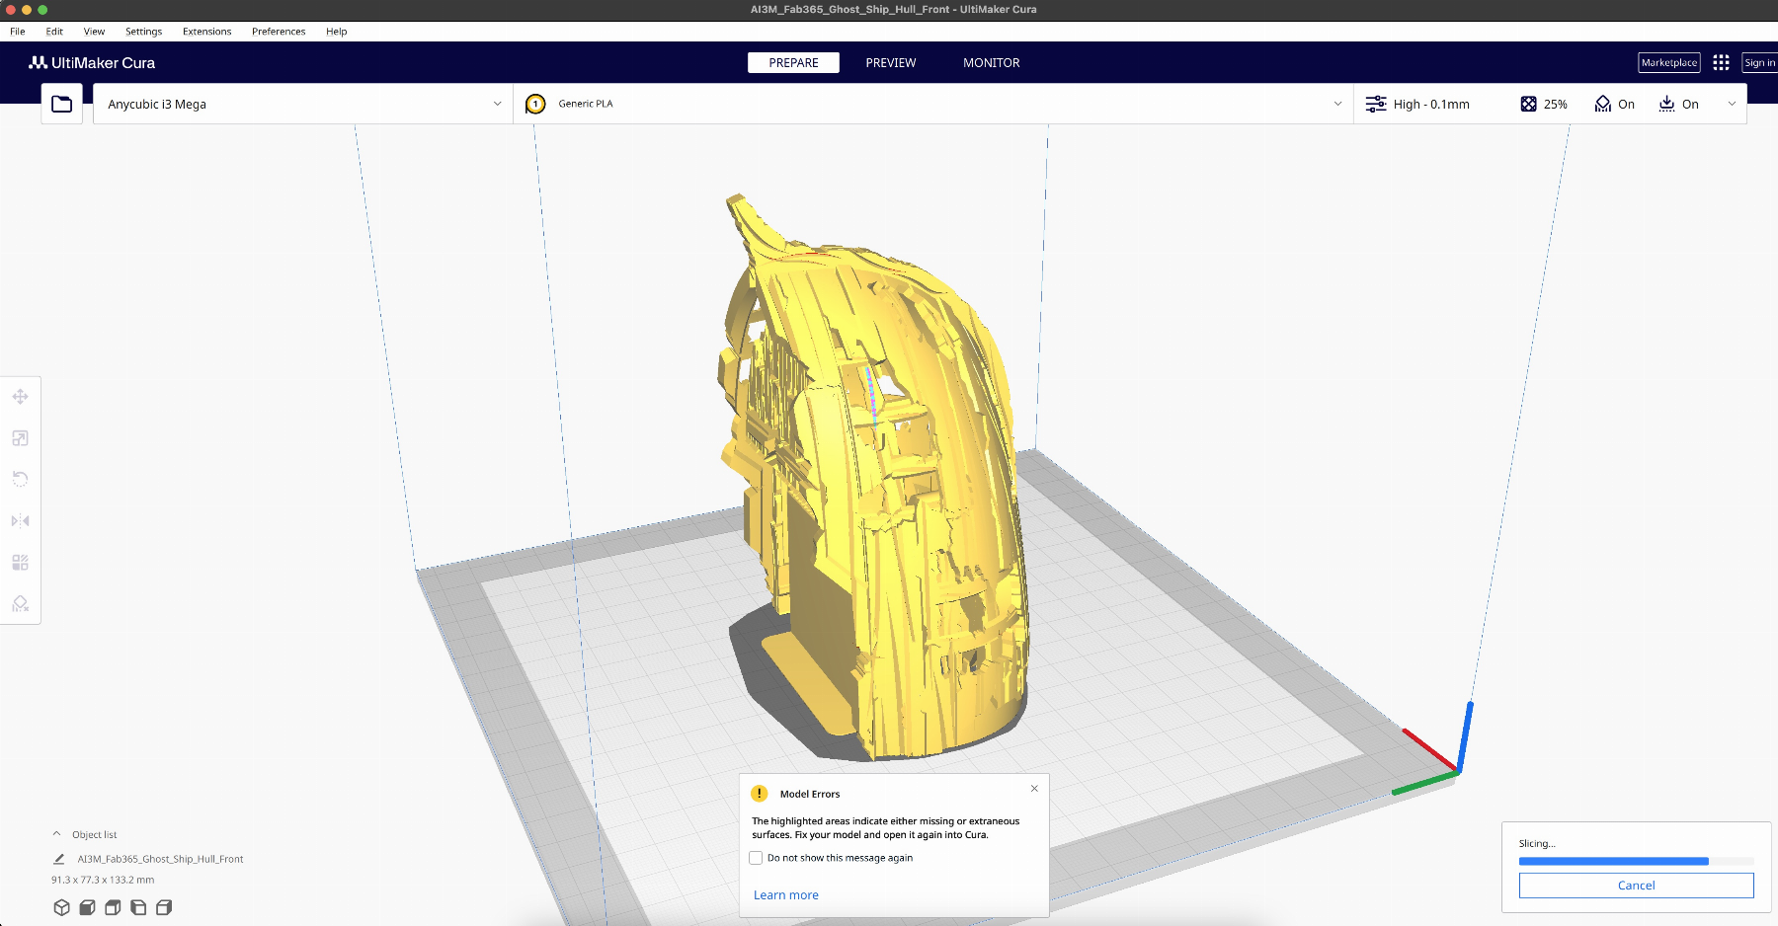Select the Mirror tool
This screenshot has height=926, width=1778.
20,520
